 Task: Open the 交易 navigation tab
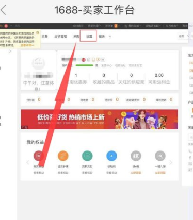point(45,36)
